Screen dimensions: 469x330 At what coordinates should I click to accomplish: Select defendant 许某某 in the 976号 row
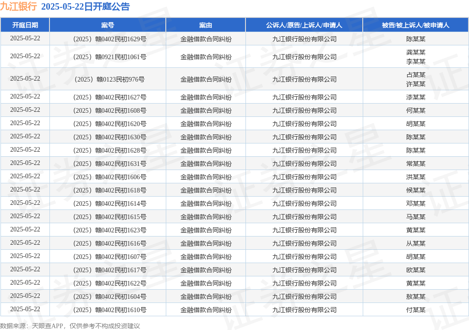click(x=416, y=84)
